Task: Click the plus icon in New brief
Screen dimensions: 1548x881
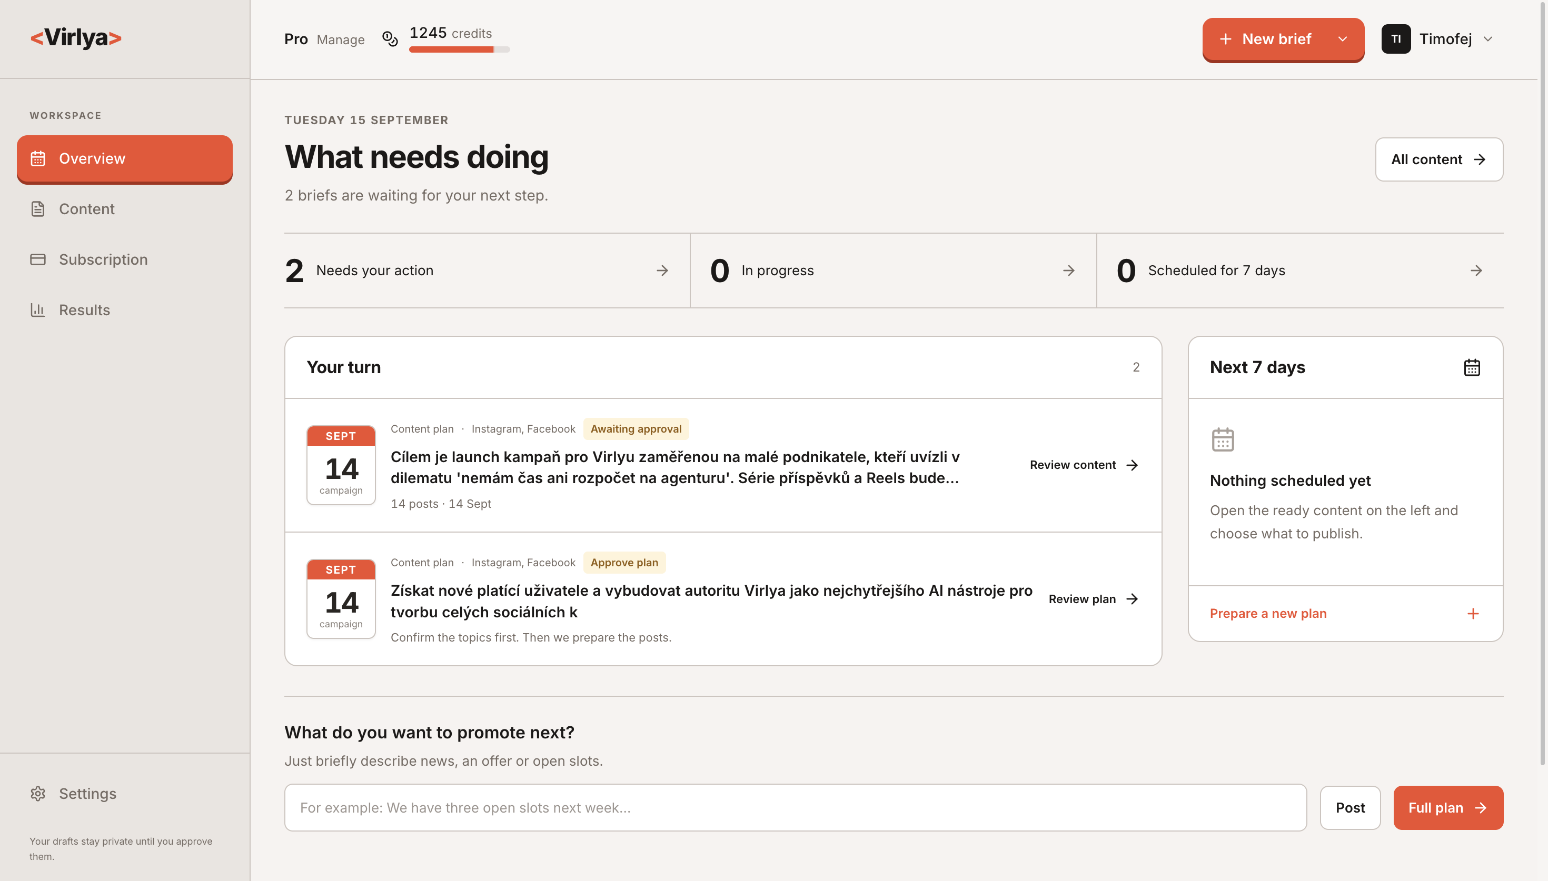Action: click(1225, 39)
